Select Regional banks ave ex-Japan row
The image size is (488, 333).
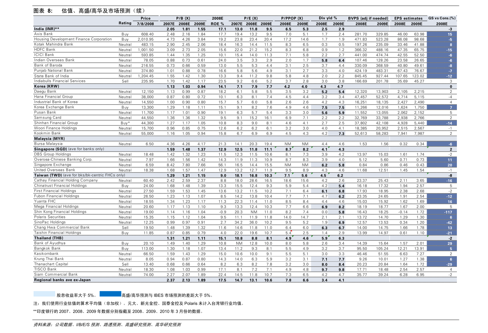pyautogui.click(x=62, y=280)
